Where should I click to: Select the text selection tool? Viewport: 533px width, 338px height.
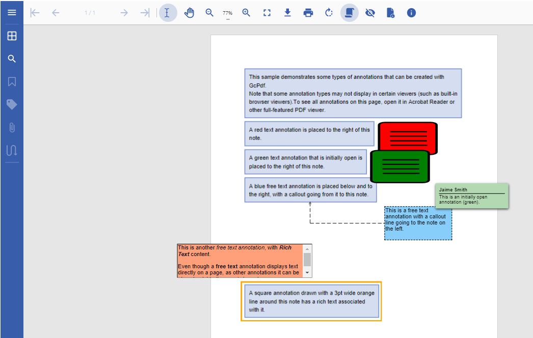[167, 13]
